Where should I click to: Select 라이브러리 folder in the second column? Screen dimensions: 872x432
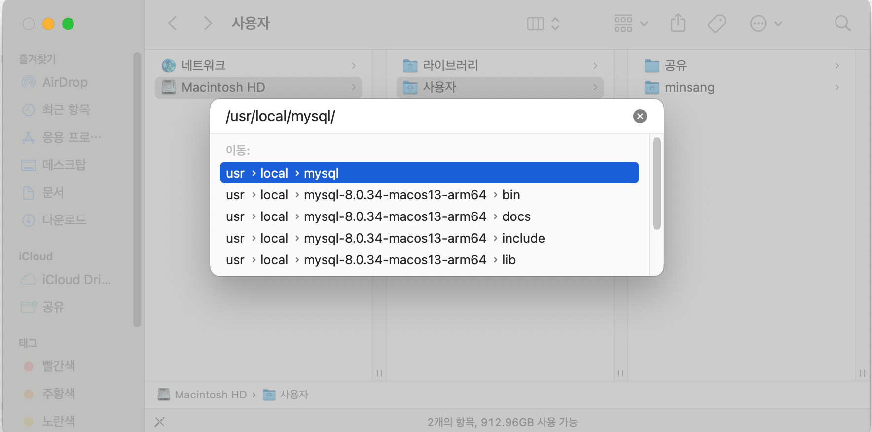pyautogui.click(x=500, y=65)
